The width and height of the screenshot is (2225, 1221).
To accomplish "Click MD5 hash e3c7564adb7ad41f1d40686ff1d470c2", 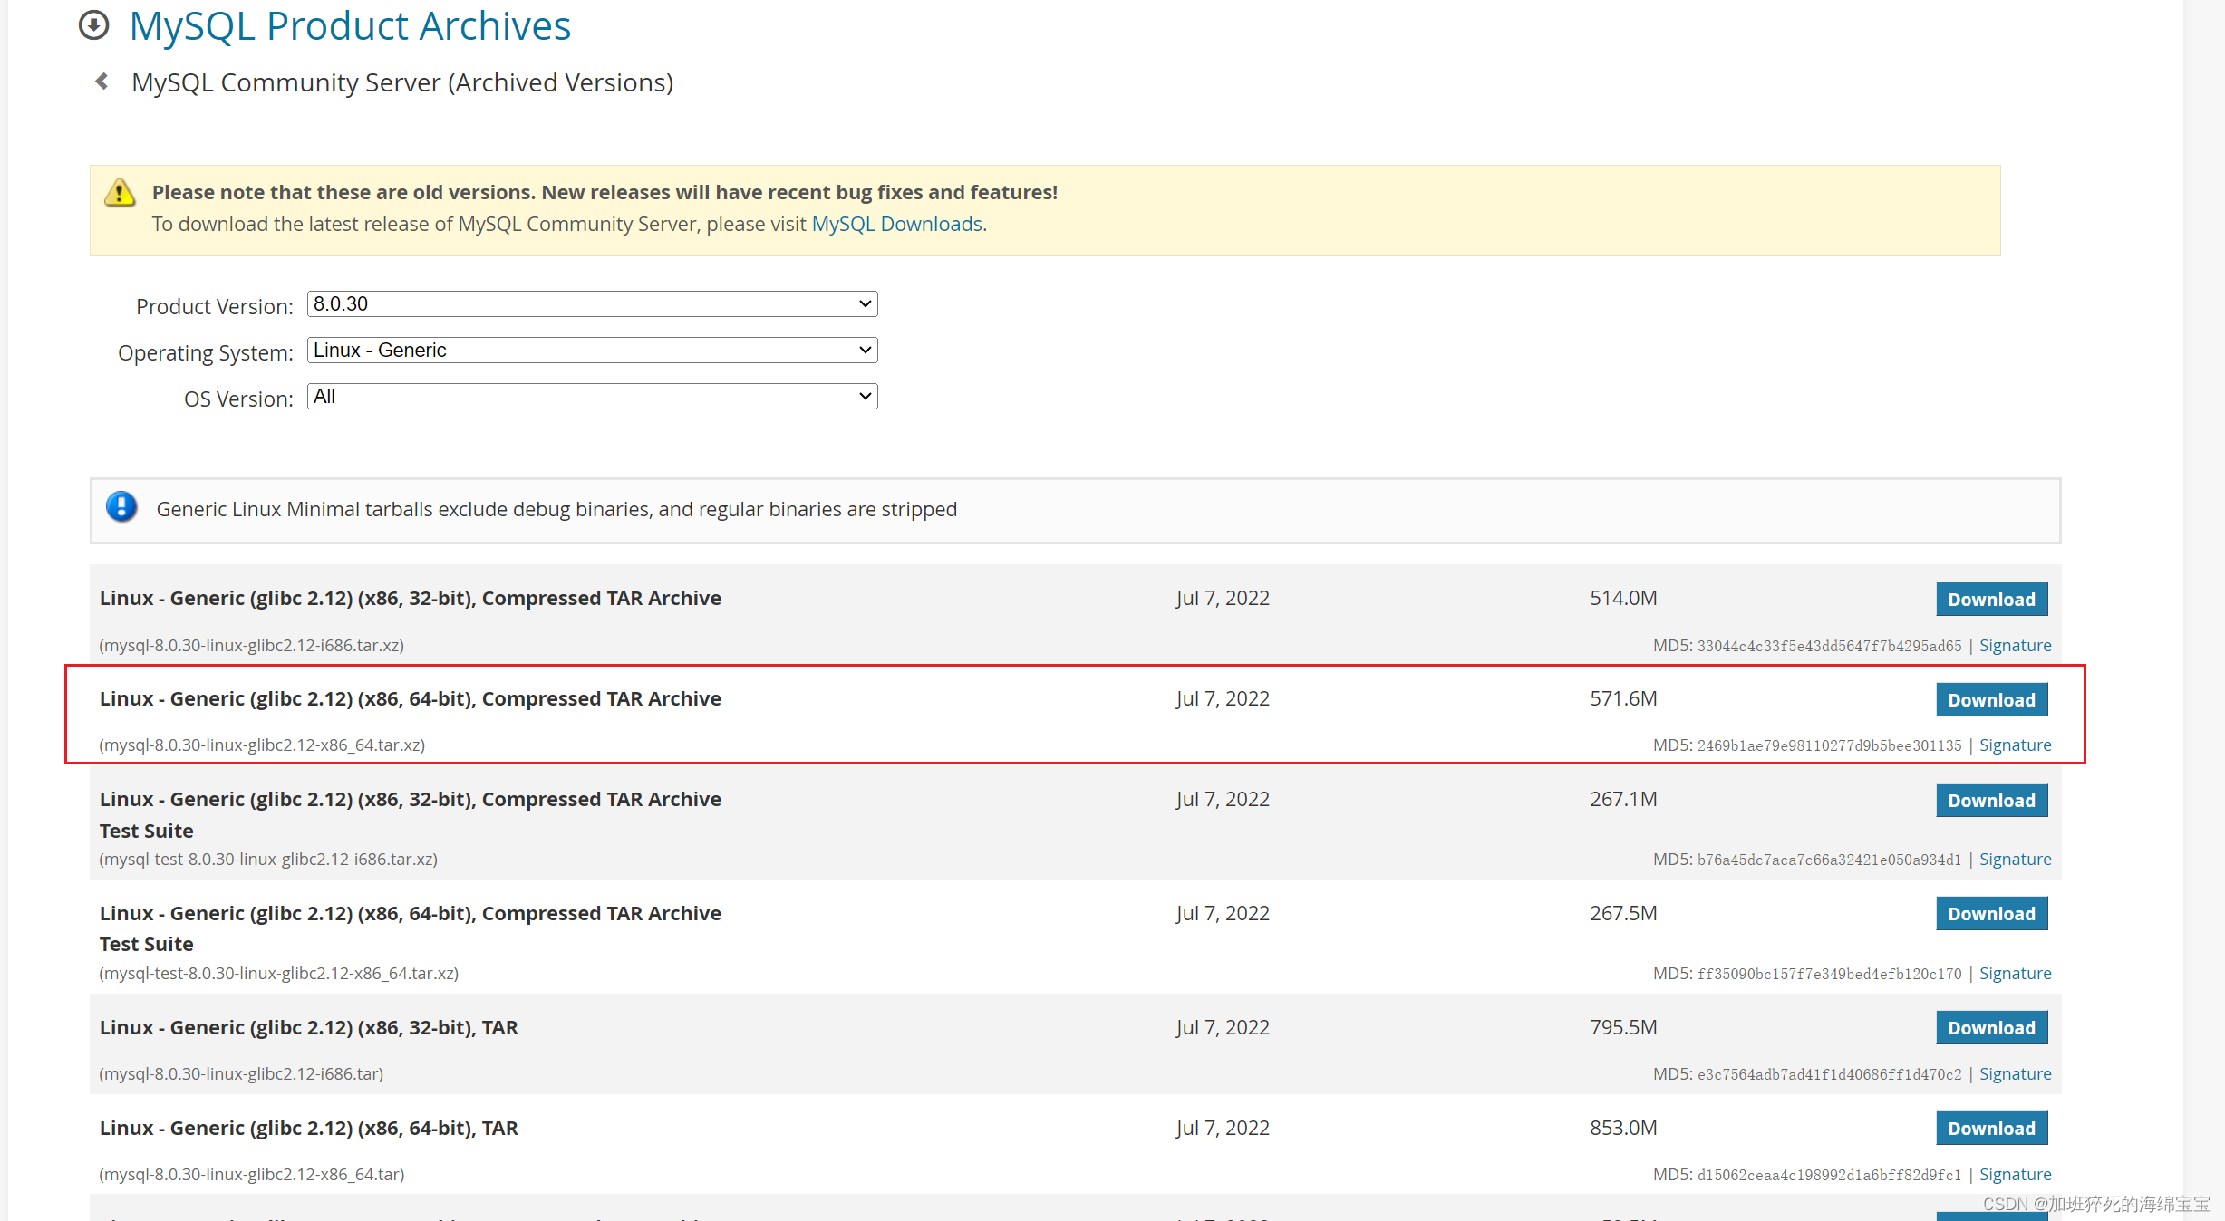I will point(1829,1075).
